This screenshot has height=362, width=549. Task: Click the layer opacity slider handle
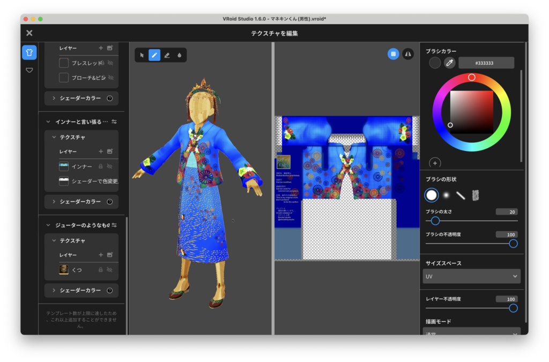click(513, 308)
